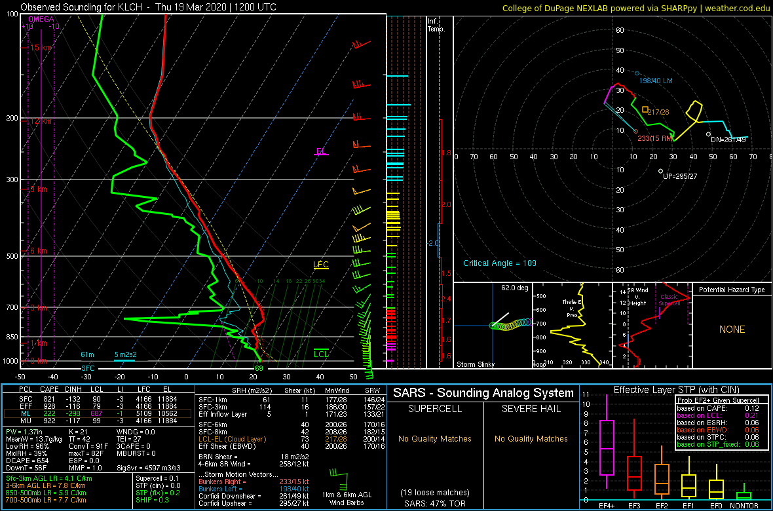This screenshot has width=773, height=511.
Task: Click the Inf. Temp. column header
Action: pyautogui.click(x=437, y=25)
